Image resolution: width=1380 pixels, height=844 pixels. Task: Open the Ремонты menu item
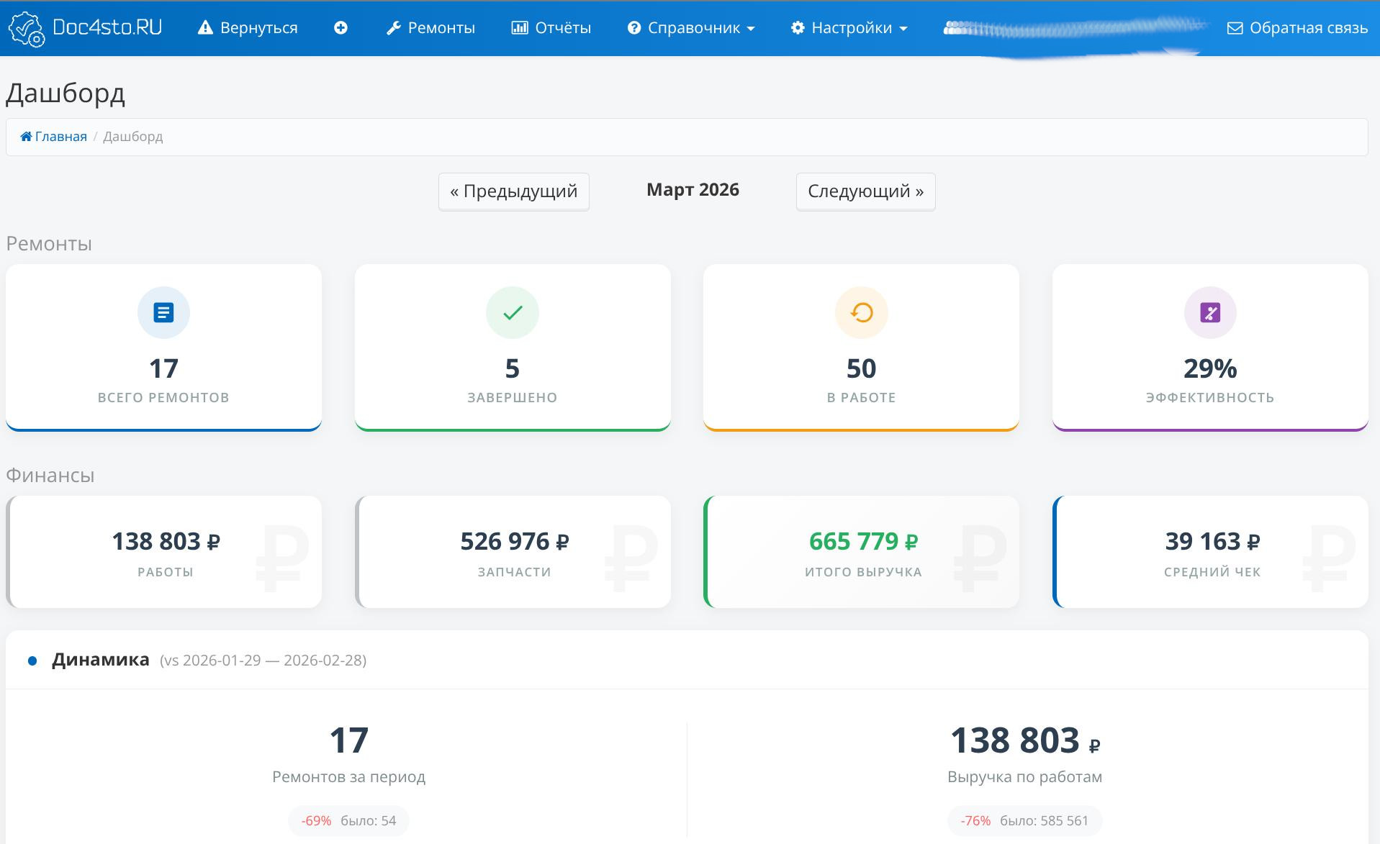point(430,28)
